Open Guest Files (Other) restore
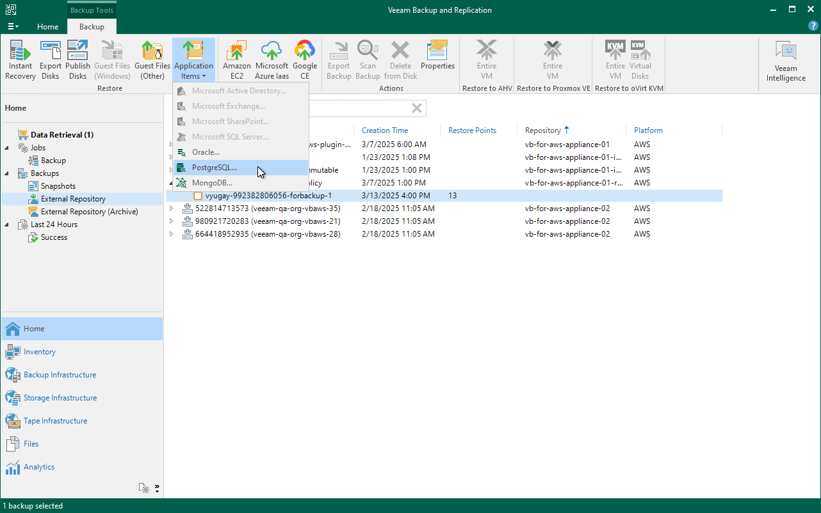 (x=152, y=60)
